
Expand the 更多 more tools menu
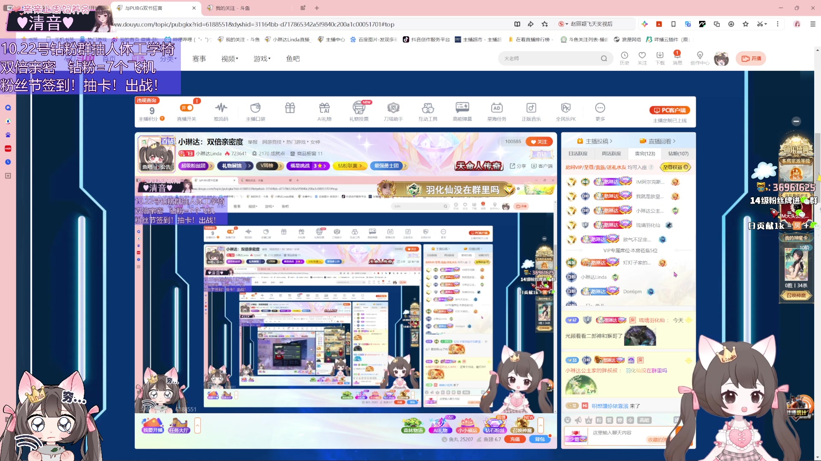point(600,111)
